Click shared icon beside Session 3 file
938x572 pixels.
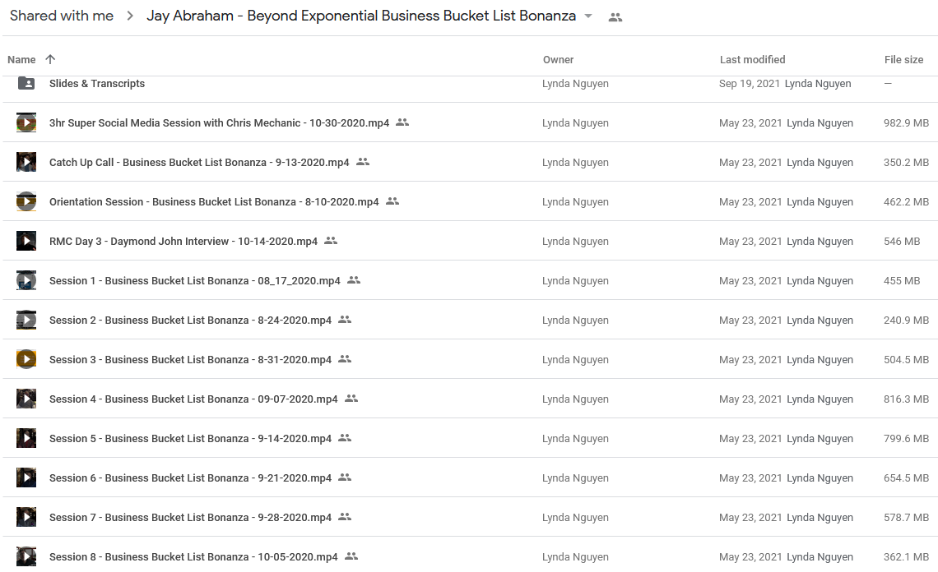(345, 358)
